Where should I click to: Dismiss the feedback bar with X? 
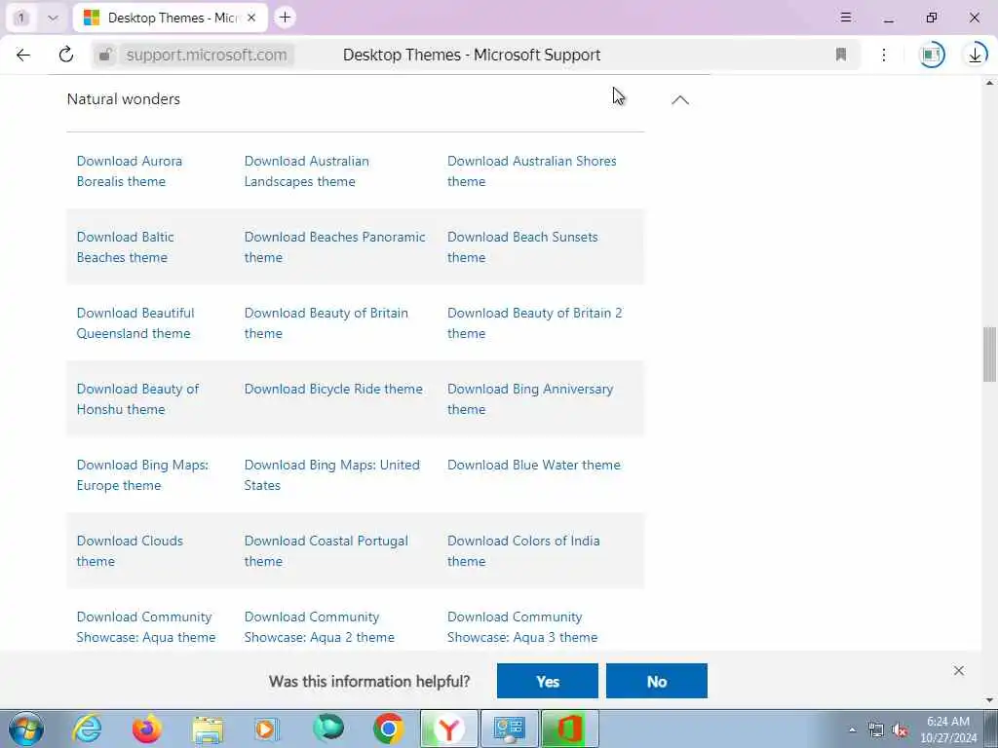point(959,670)
